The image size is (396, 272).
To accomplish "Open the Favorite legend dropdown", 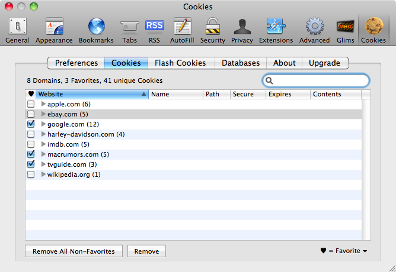I will [x=344, y=251].
